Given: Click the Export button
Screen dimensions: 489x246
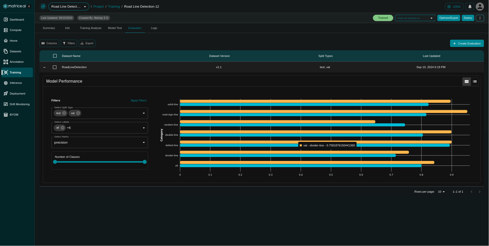Looking at the screenshot, I should tap(87, 43).
